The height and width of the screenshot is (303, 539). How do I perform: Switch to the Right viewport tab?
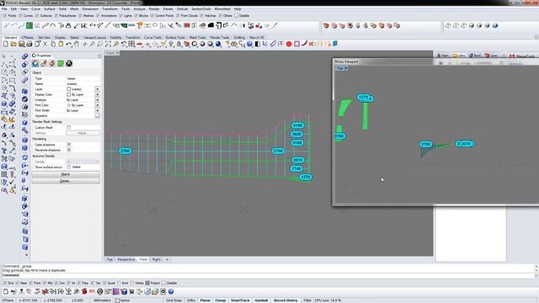coord(156,260)
